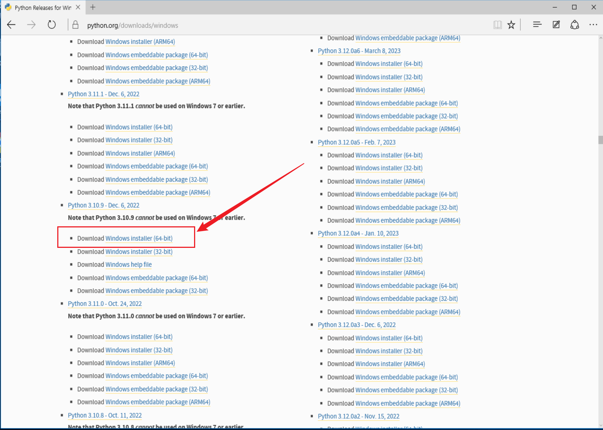This screenshot has width=603, height=430.
Task: Download Python 3.11.1 Windows installer (ARM64)
Action: tap(140, 153)
